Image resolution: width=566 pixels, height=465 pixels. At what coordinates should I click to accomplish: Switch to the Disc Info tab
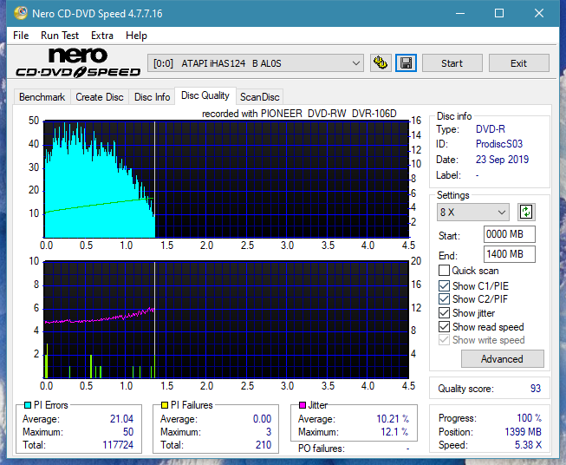[152, 97]
